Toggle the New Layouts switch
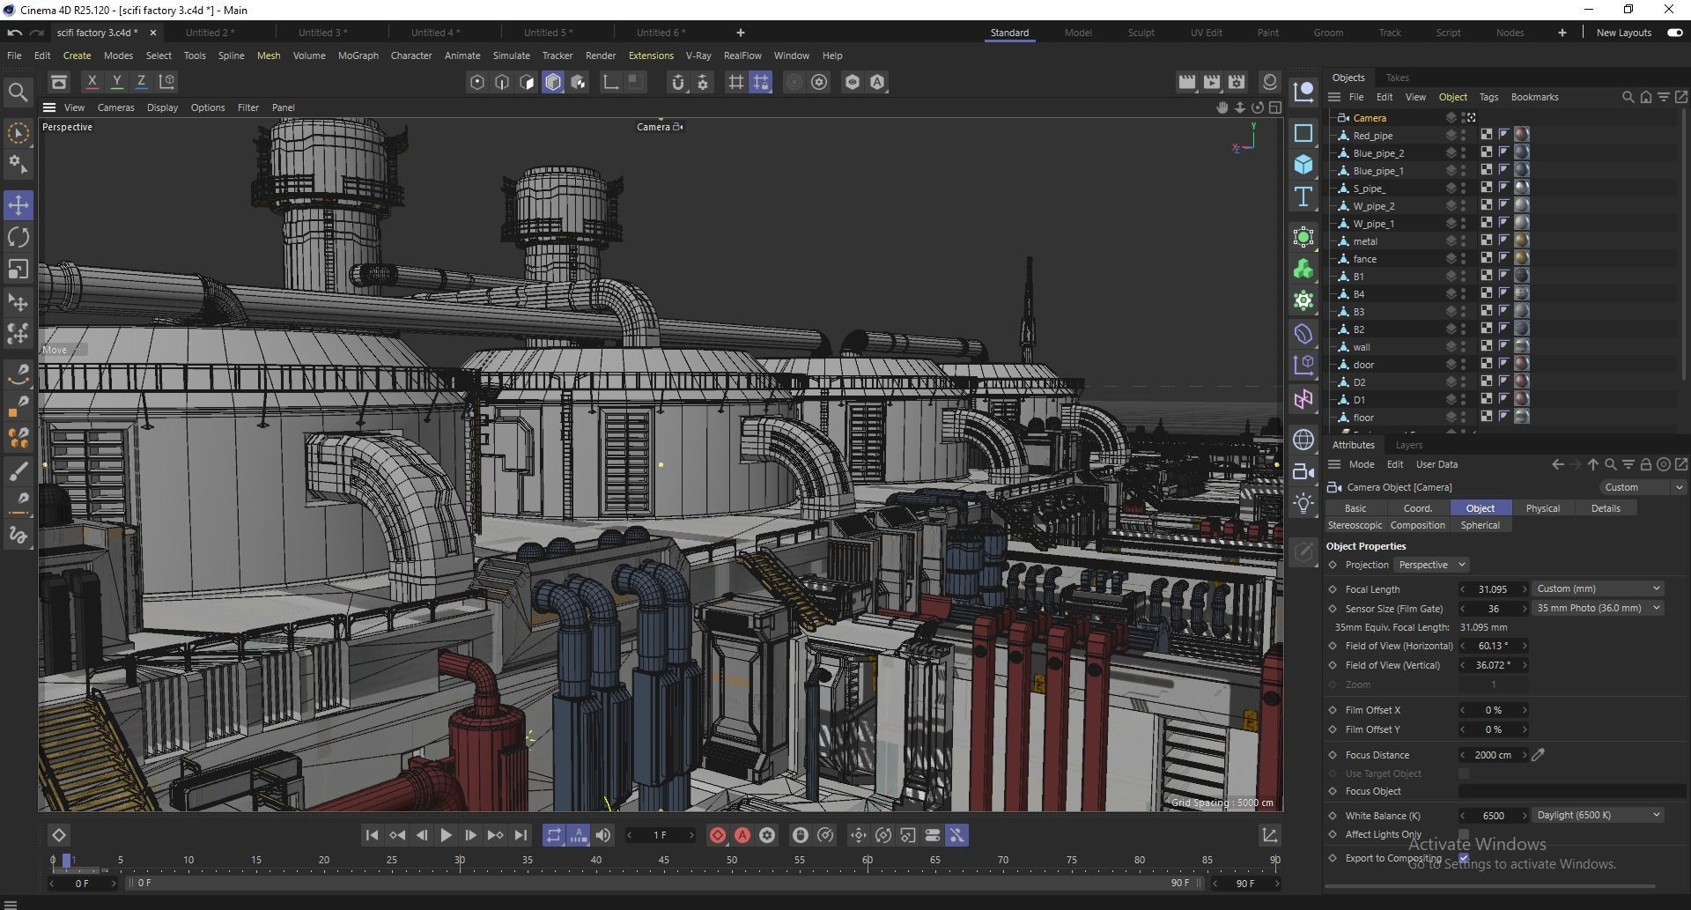1691x910 pixels. coord(1674,33)
